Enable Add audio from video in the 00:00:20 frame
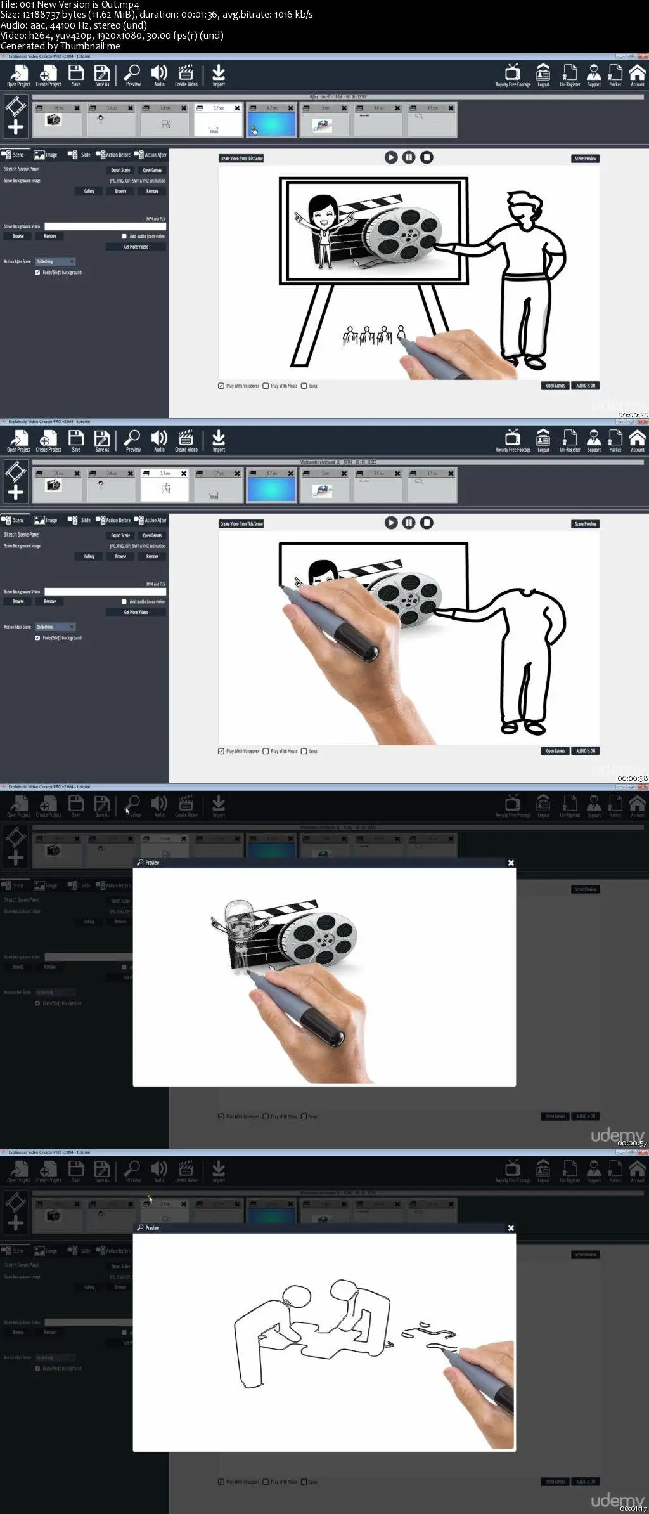The width and height of the screenshot is (649, 1514). pyautogui.click(x=124, y=237)
